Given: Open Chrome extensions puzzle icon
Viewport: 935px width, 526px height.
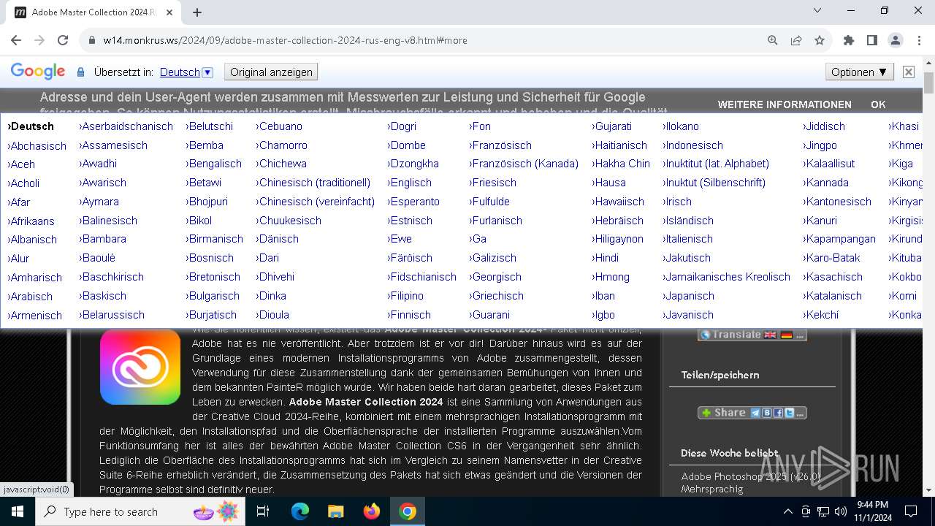Looking at the screenshot, I should [x=849, y=40].
